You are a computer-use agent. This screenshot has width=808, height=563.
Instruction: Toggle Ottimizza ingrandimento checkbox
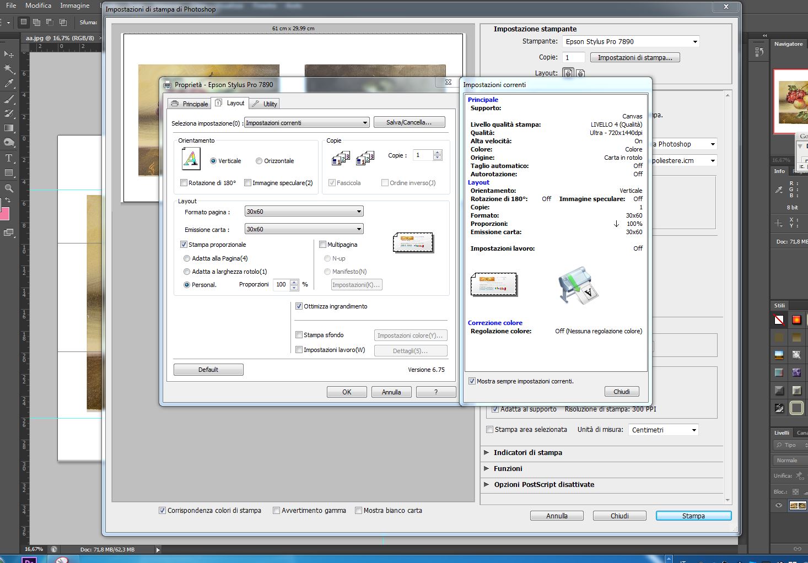coord(299,306)
